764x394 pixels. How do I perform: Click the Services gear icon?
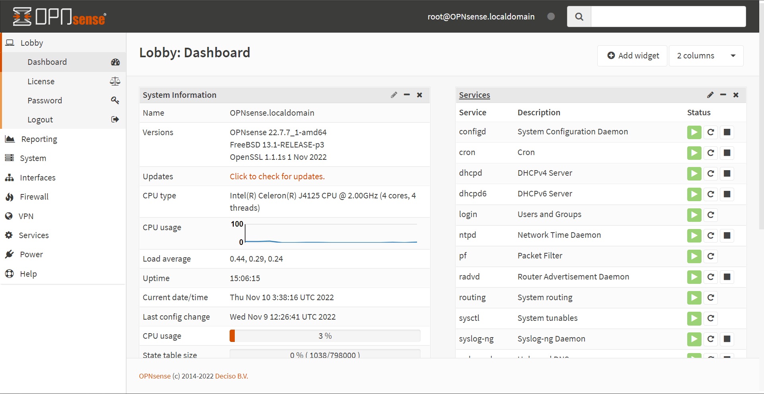click(10, 235)
